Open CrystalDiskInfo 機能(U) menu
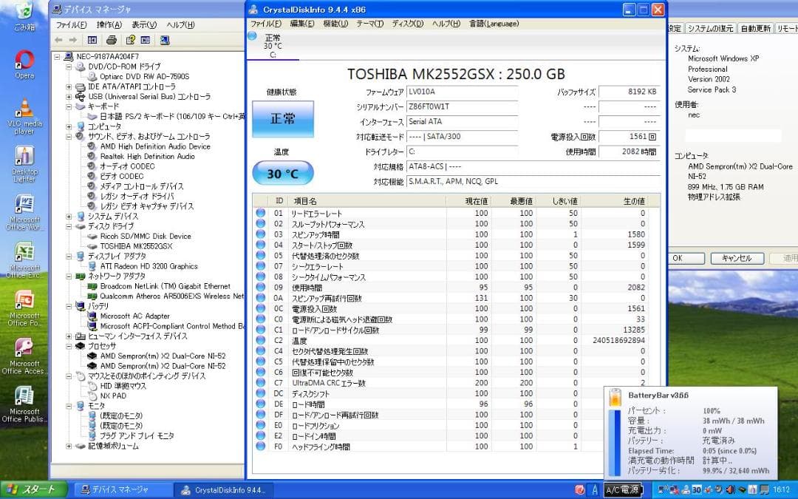The width and height of the screenshot is (798, 499). click(335, 24)
